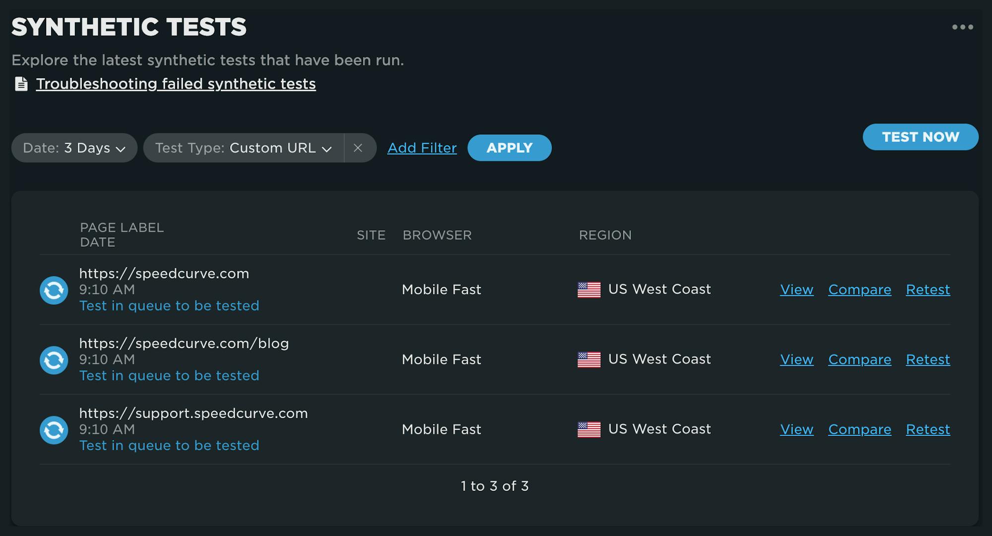Toggle visibility of speedcurve.com test status
This screenshot has width=992, height=536.
[54, 290]
